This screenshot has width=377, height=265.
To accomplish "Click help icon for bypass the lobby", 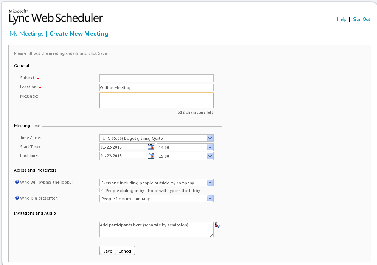I will 17,182.
